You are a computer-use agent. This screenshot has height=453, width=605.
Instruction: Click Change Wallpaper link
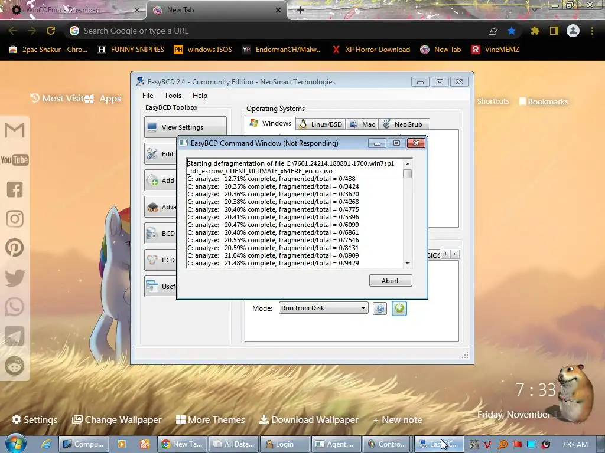point(117,419)
